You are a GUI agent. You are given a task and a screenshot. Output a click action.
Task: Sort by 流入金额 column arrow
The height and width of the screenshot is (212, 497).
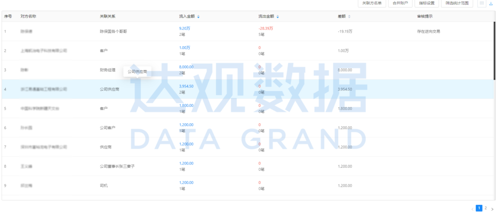[198, 16]
